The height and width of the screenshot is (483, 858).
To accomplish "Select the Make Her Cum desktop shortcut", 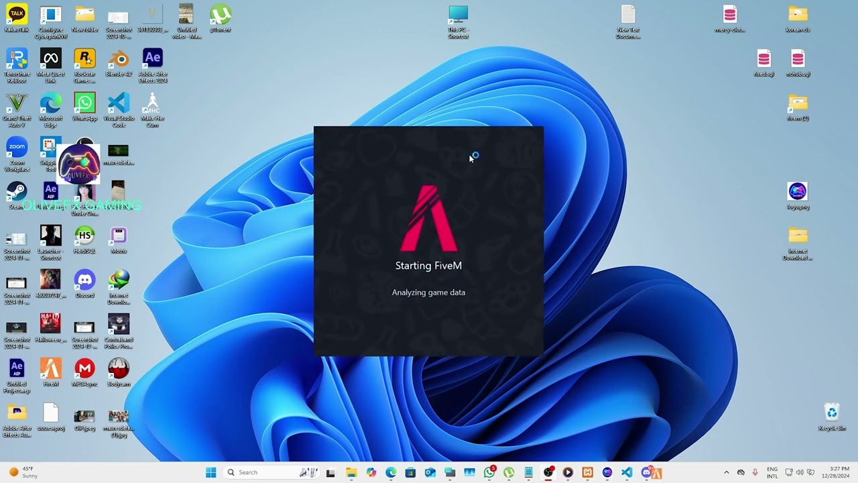I will 153,110.
